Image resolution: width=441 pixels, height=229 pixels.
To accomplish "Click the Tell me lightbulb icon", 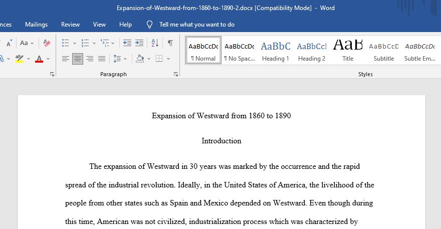I will [150, 25].
